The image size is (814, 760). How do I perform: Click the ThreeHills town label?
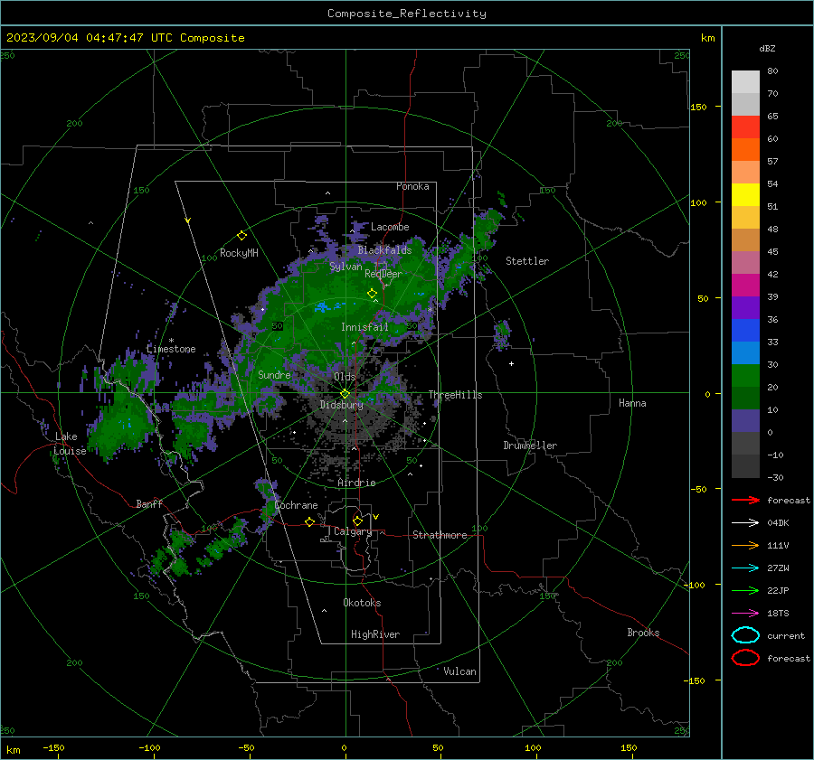click(455, 395)
